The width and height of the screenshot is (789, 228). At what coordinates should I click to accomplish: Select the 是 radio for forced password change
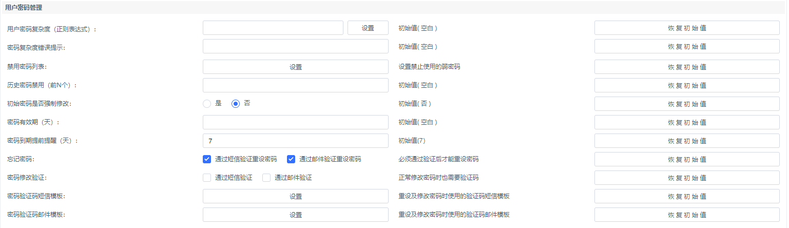tap(207, 104)
